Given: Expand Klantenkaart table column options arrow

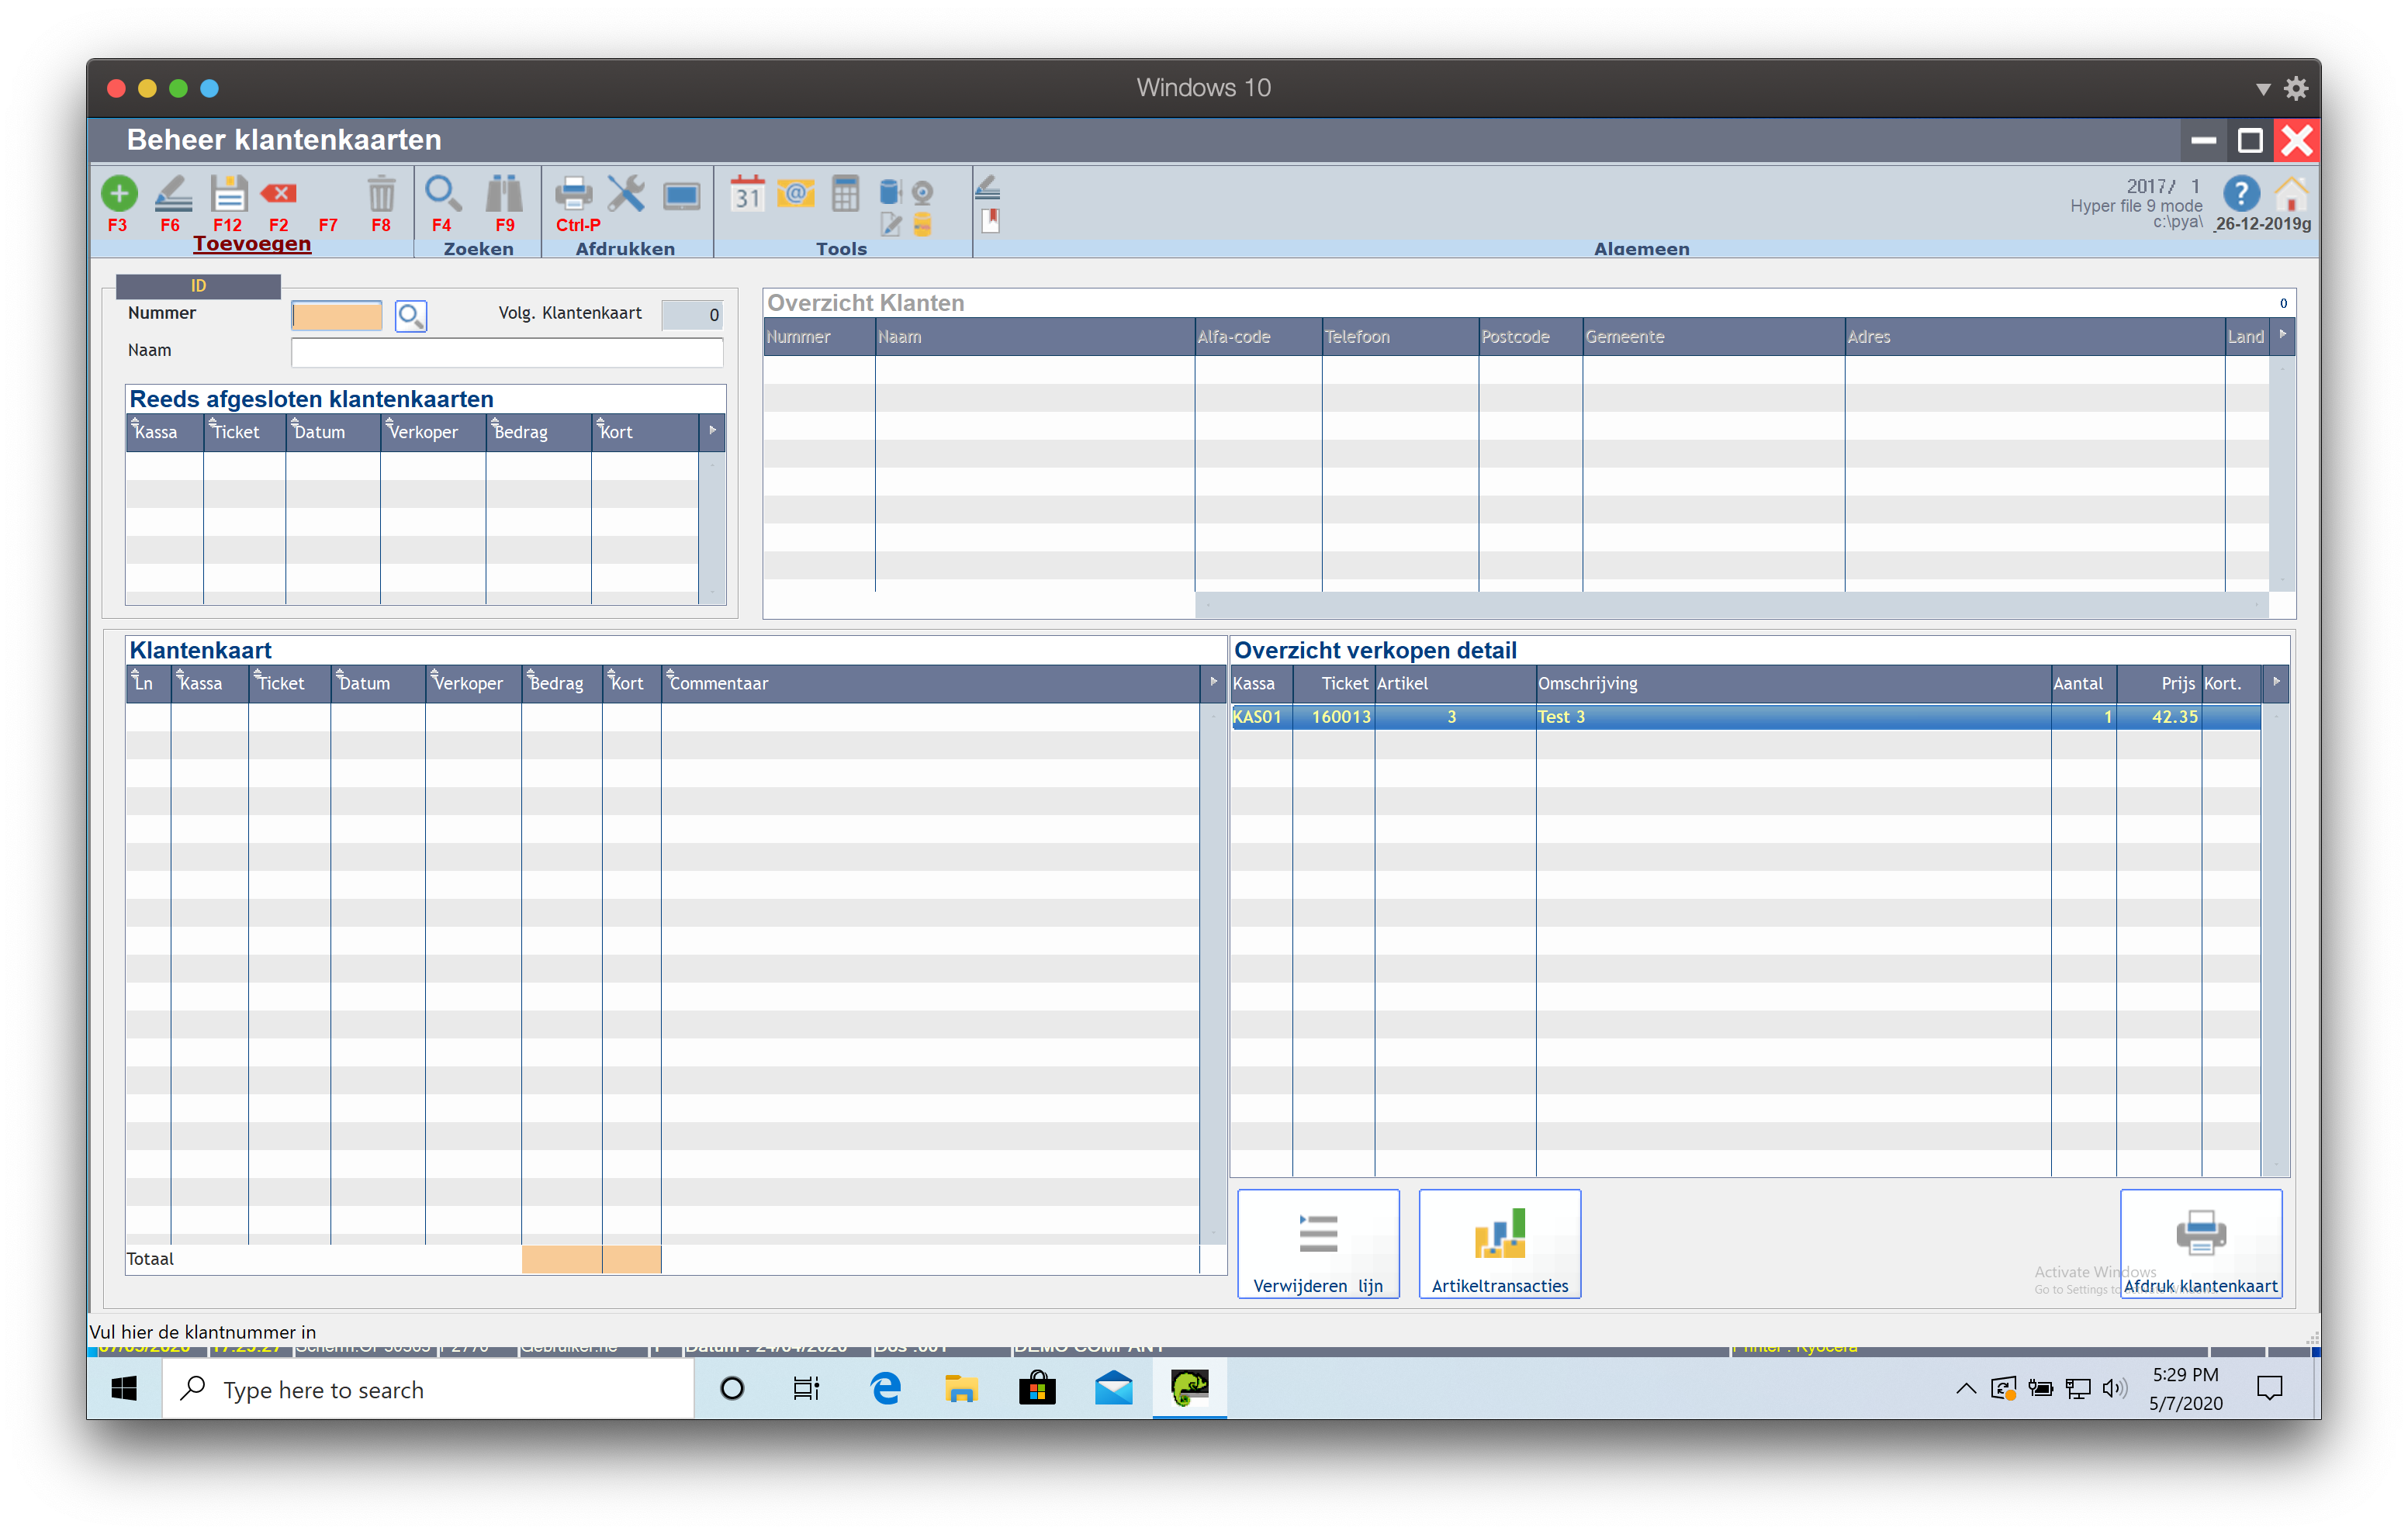Looking at the screenshot, I should 1213,682.
